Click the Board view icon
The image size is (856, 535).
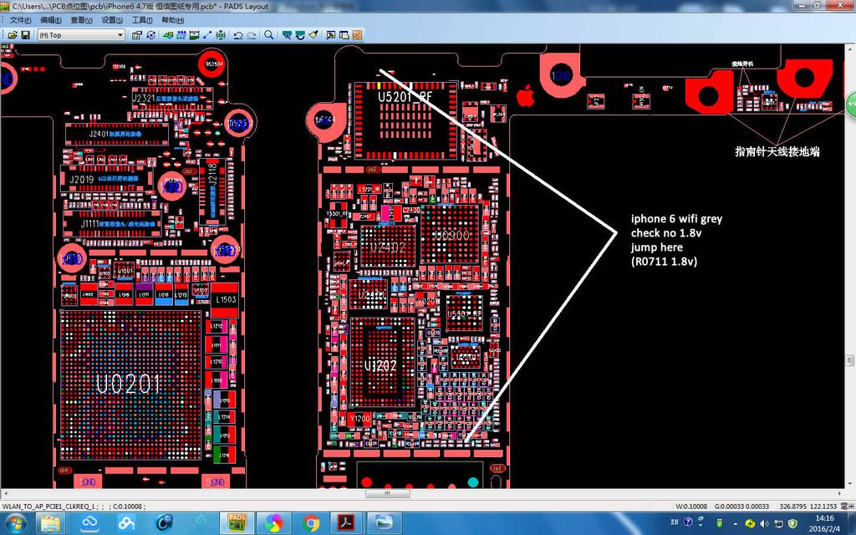point(287,35)
